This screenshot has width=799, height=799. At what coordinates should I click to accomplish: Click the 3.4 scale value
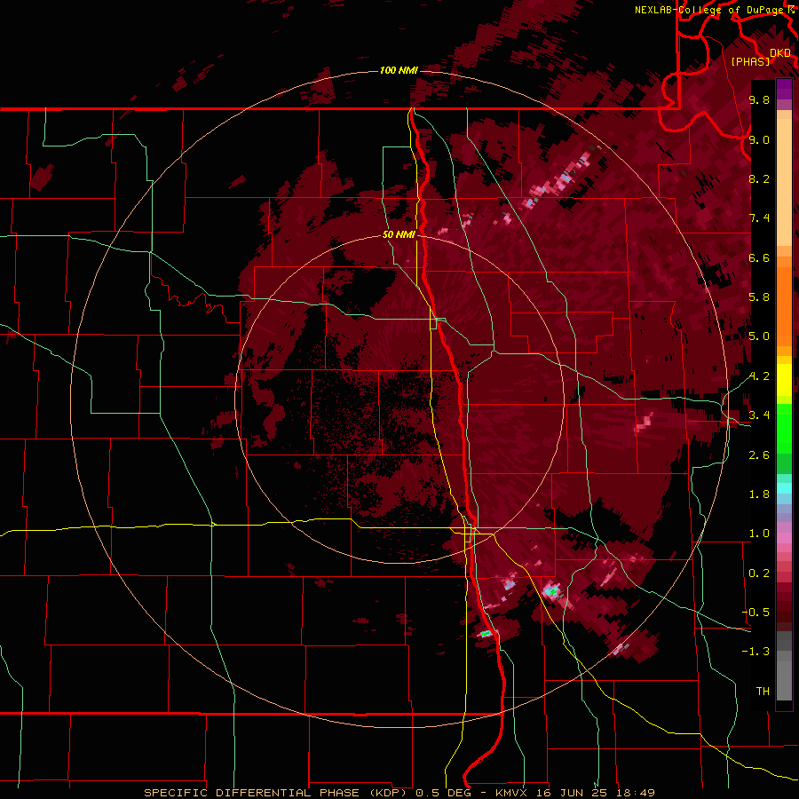(759, 415)
